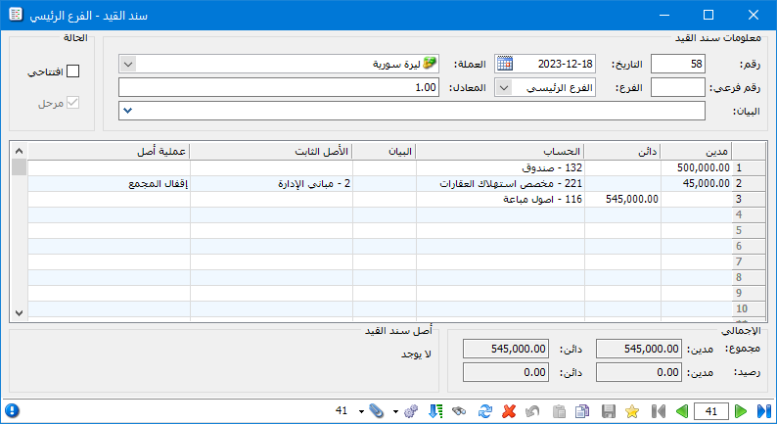Select account cell 132 - صندوق
The image size is (777, 424).
point(500,168)
